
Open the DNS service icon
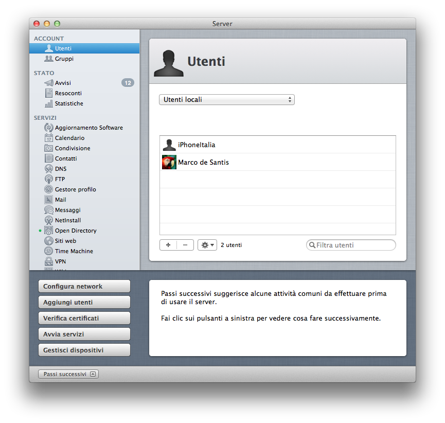click(49, 169)
